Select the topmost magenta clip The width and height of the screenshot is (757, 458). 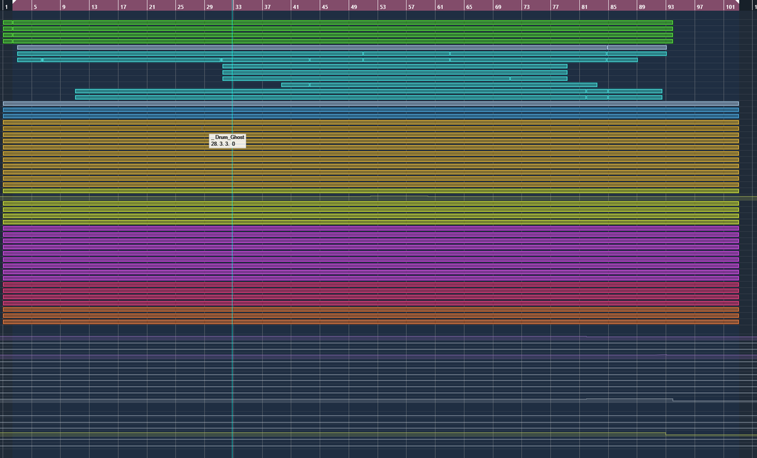(x=370, y=228)
